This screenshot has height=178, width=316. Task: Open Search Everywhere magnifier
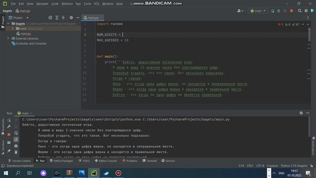[300, 11]
